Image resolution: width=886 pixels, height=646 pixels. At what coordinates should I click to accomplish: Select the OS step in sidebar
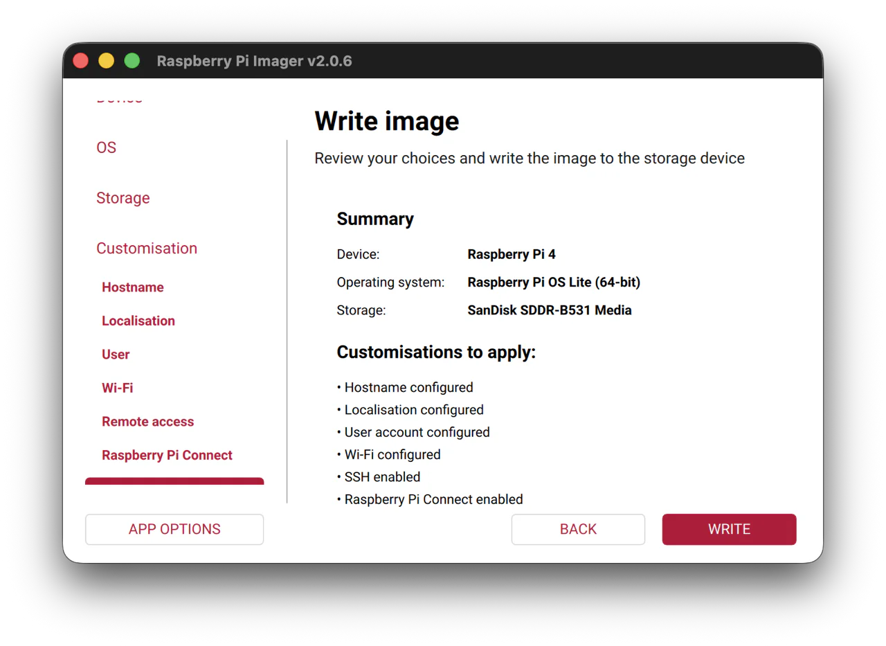point(106,147)
